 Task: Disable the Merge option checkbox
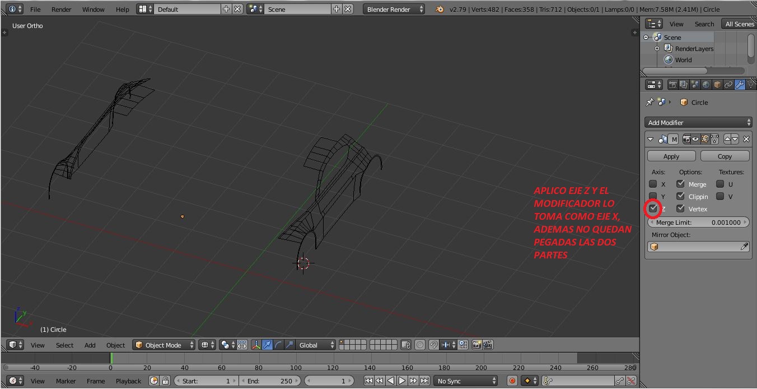(x=680, y=184)
